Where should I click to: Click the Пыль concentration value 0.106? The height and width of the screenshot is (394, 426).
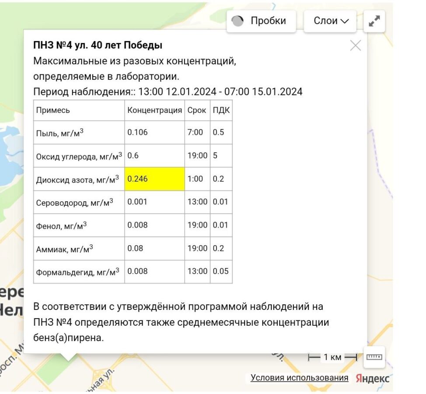(137, 132)
